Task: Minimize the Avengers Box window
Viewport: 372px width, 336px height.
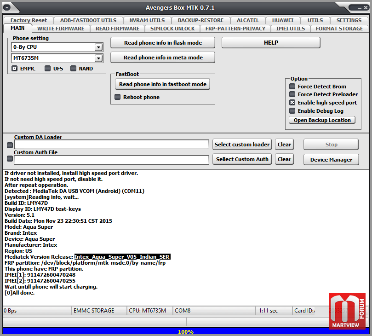Action: pyautogui.click(x=360, y=8)
